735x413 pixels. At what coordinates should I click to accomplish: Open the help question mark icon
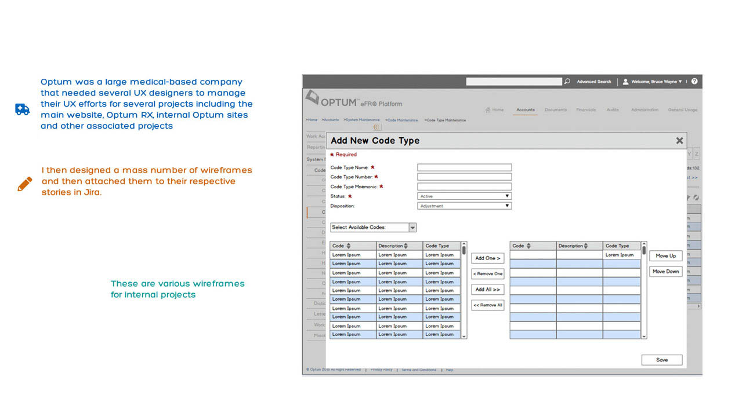pos(694,82)
